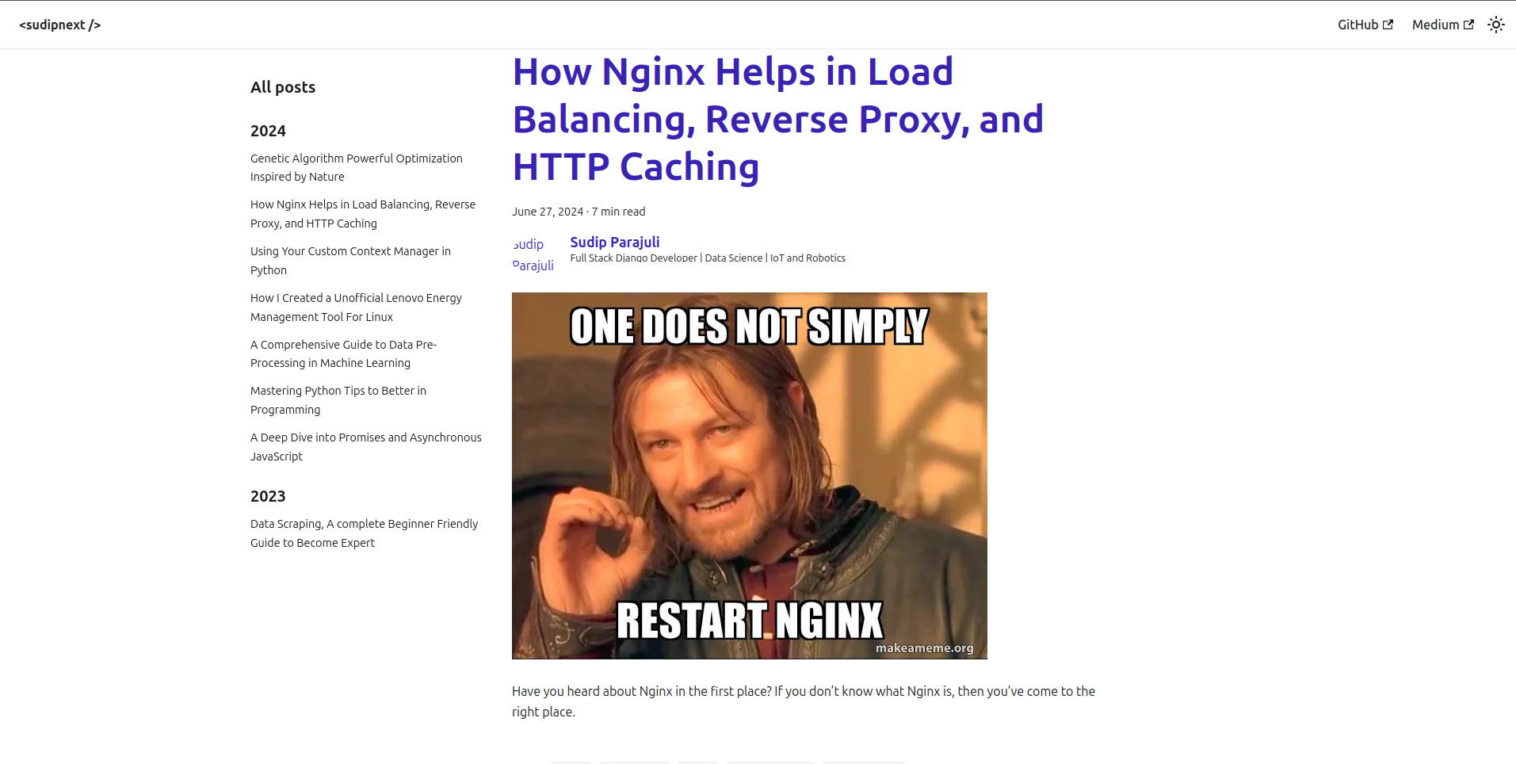
Task: Open the GitHub link in navbar
Action: tap(1365, 25)
